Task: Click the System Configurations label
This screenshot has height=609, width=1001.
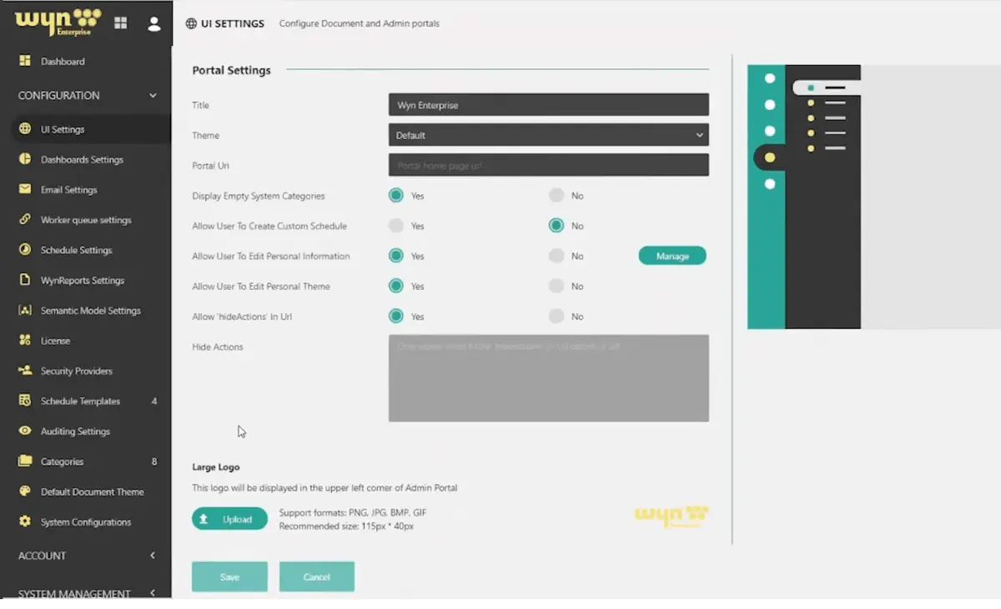Action: coord(86,522)
